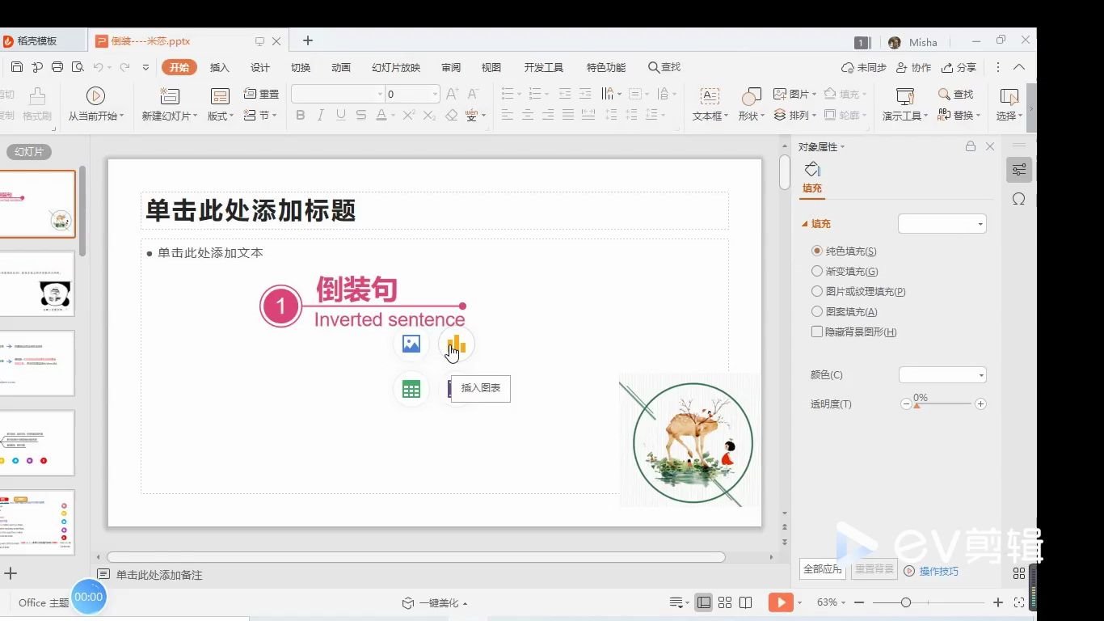Click the zoom in plus button
1104x621 pixels.
tap(998, 602)
